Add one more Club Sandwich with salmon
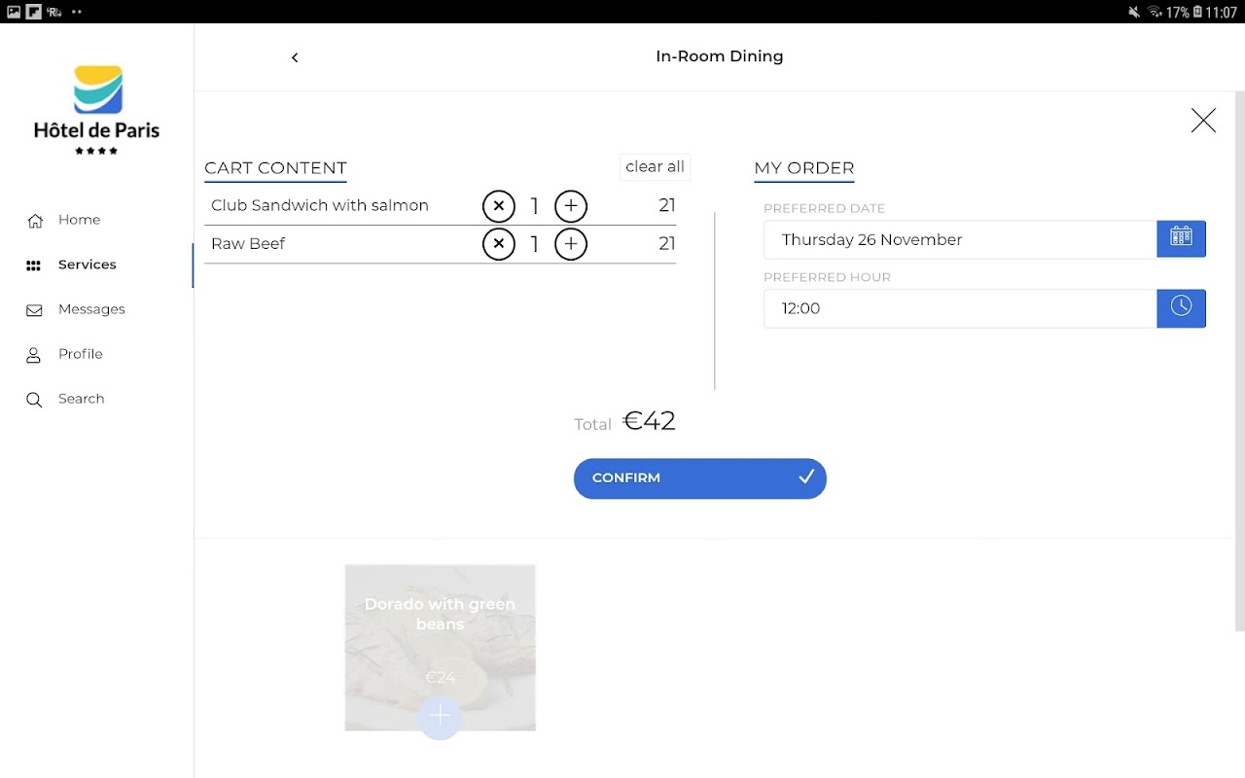 coord(571,206)
